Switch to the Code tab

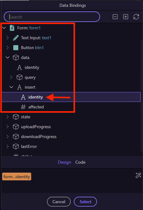tap(80, 162)
